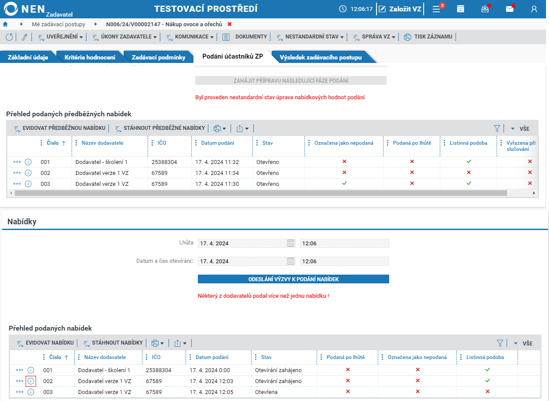Switch to Výsledek zadávacího postupu tab
This screenshot has height=401, width=549.
pos(321,57)
